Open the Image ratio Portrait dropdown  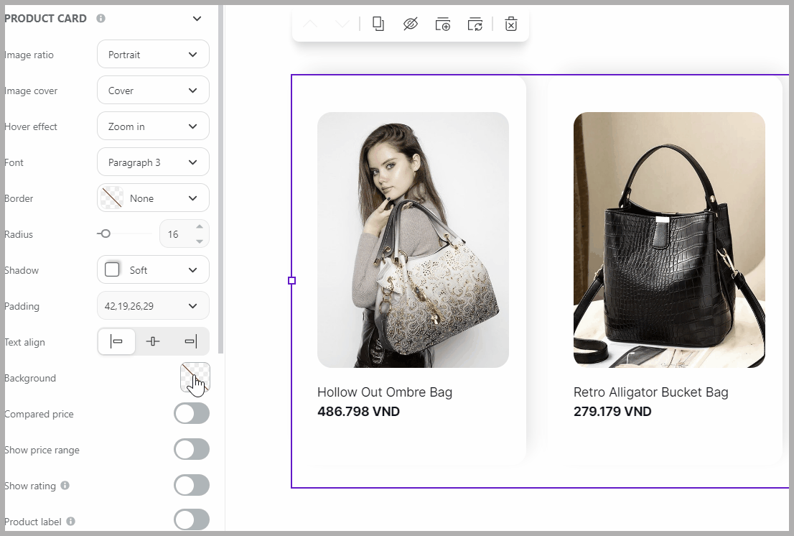[x=153, y=54]
